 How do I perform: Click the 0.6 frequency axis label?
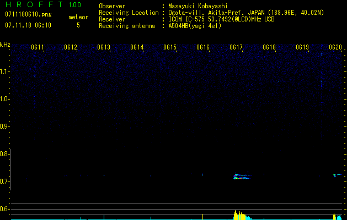[x=4, y=209]
